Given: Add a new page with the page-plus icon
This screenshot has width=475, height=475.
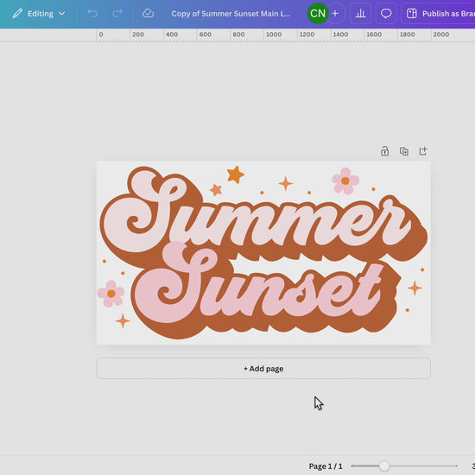Looking at the screenshot, I should tap(423, 150).
